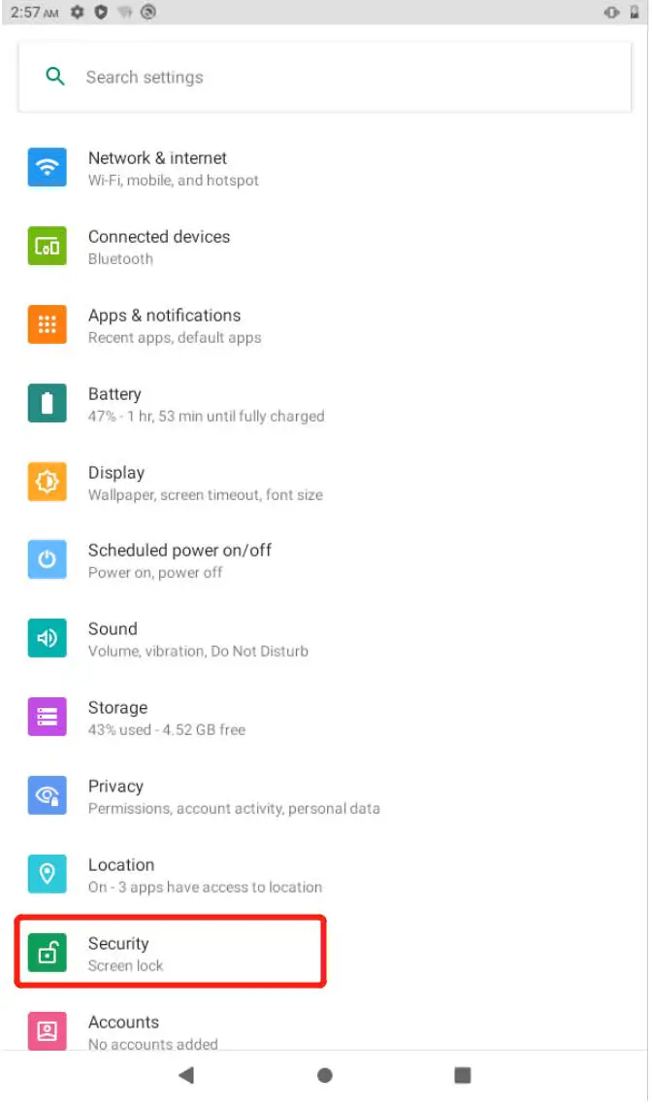Tap the teal Battery icon
This screenshot has width=652, height=1109.
pyautogui.click(x=48, y=403)
